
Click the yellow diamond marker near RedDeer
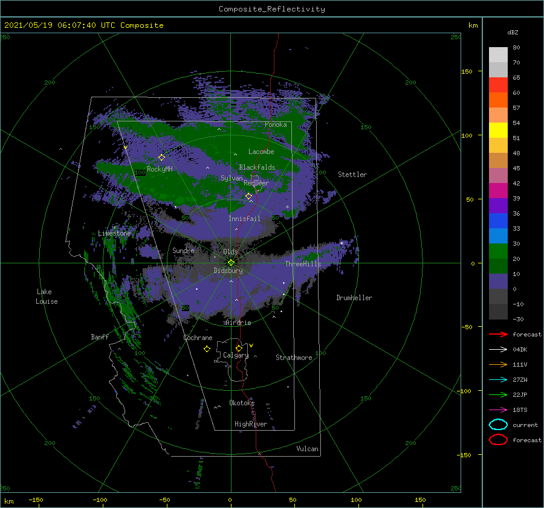[249, 196]
